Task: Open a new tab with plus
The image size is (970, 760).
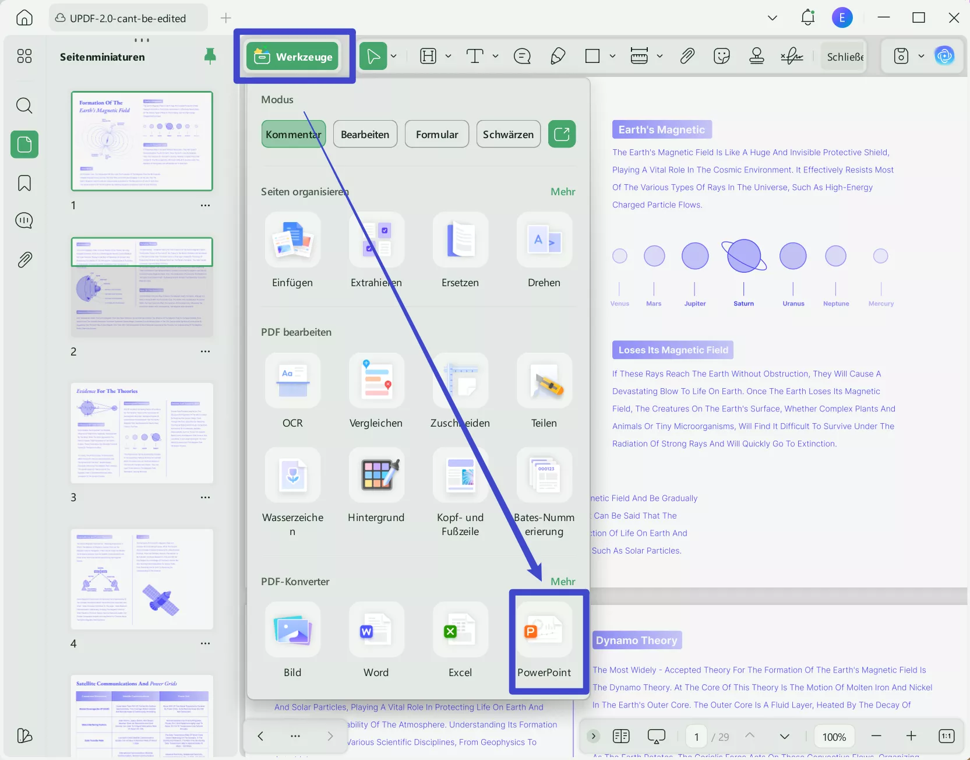Action: coord(226,18)
